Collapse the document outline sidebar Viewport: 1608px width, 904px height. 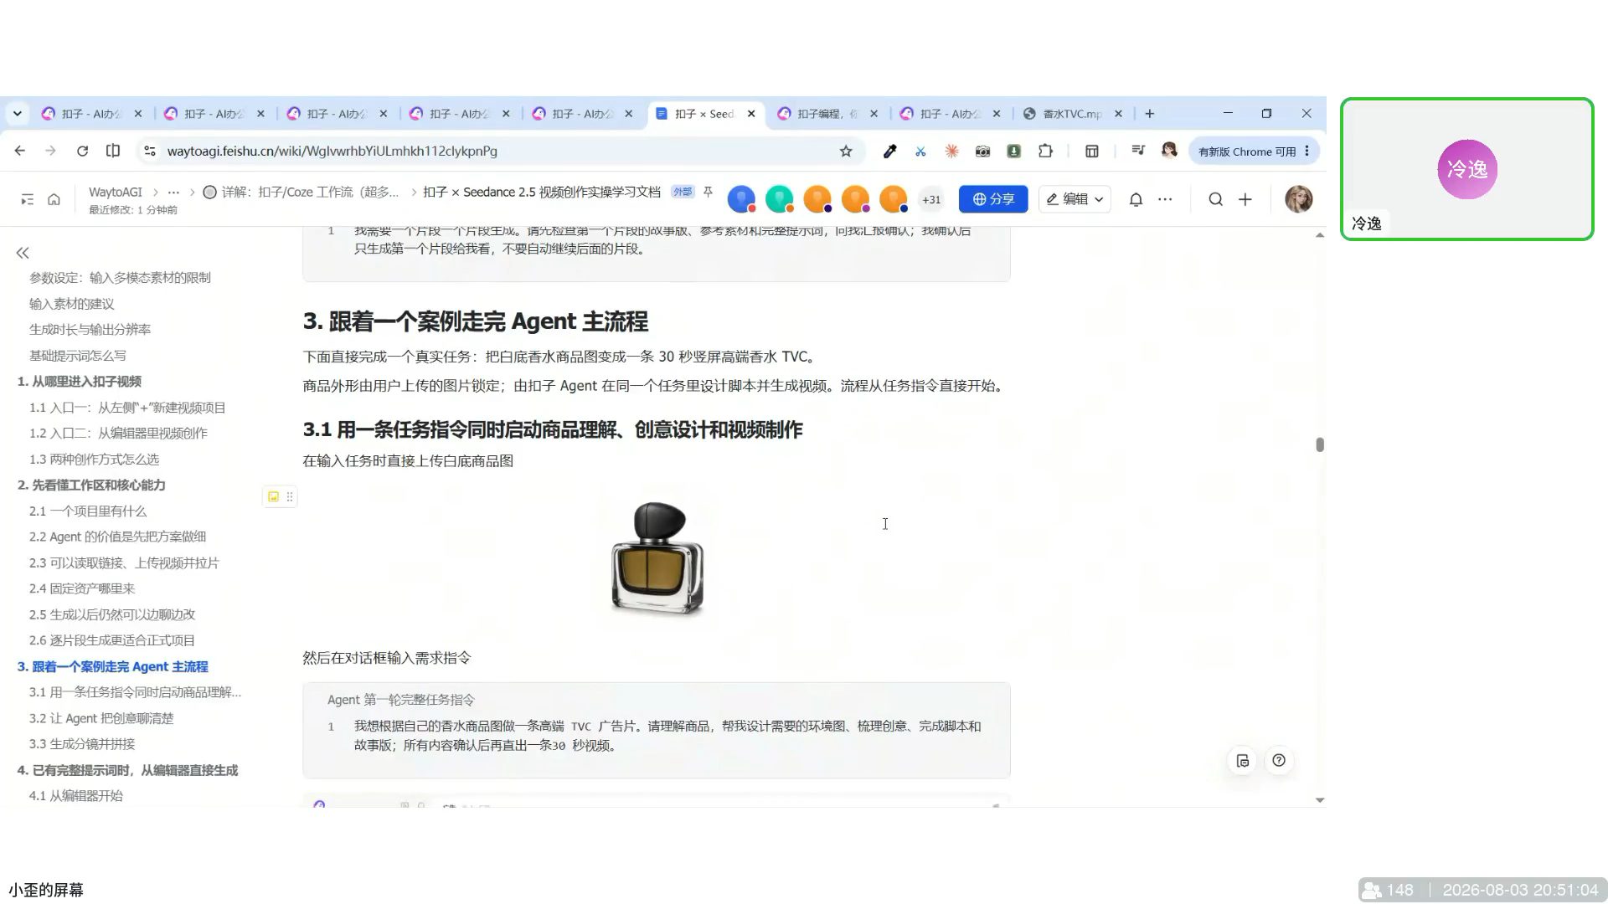23,253
